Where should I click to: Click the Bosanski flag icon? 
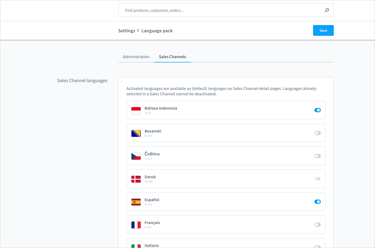pyautogui.click(x=136, y=133)
